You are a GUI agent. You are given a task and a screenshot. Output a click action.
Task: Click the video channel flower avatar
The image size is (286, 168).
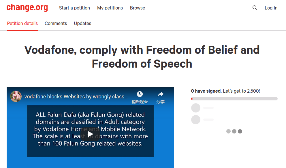tap(16, 96)
